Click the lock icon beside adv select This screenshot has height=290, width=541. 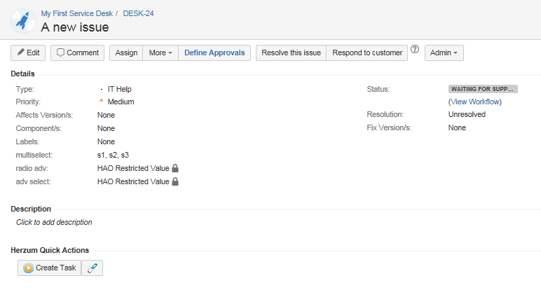pos(175,181)
